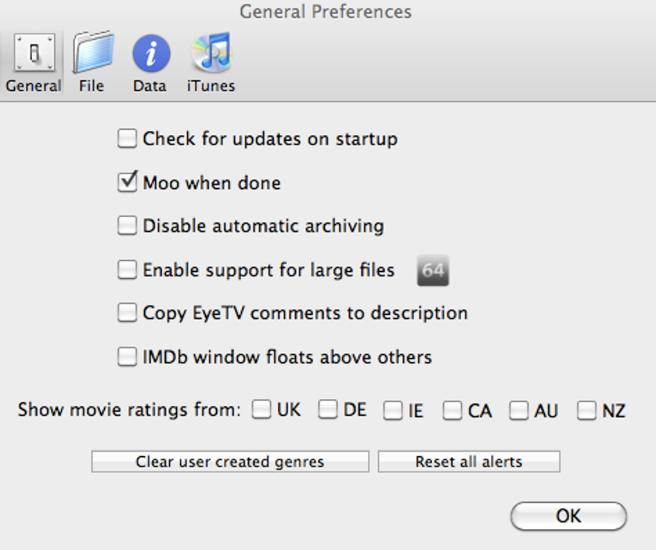This screenshot has width=656, height=550.
Task: Toggle IMDb window floats above others
Action: 127,357
